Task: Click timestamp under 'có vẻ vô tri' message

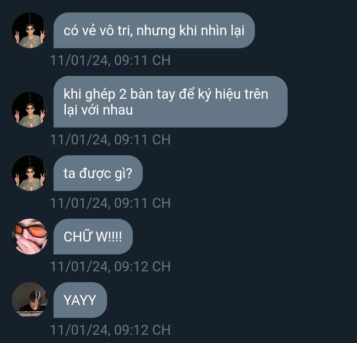Action: click(110, 60)
